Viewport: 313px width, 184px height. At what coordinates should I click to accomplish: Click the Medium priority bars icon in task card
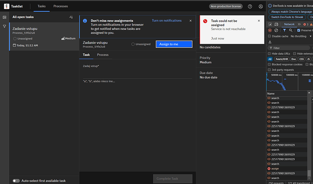point(63,38)
